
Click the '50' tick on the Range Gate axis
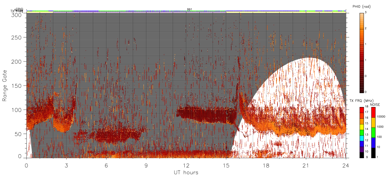(19, 134)
